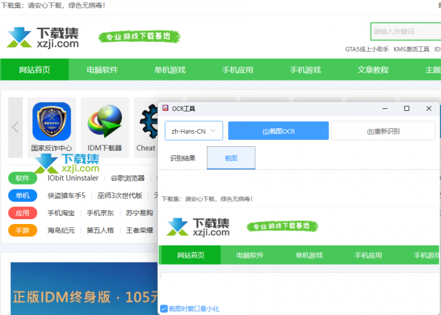
Task: Click the (R)重新识别 button
Action: 383,131
